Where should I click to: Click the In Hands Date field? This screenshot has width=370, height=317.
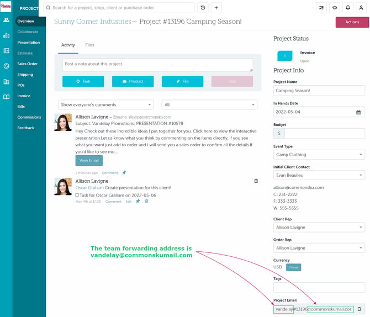[319, 112]
